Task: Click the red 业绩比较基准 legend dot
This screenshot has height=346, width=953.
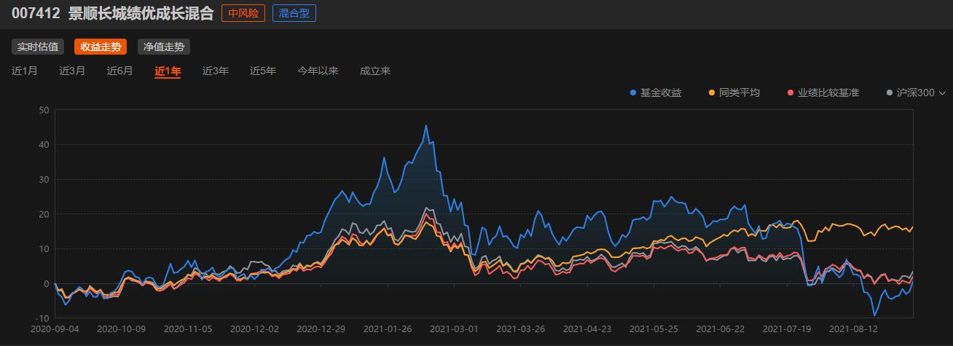Action: 791,93
